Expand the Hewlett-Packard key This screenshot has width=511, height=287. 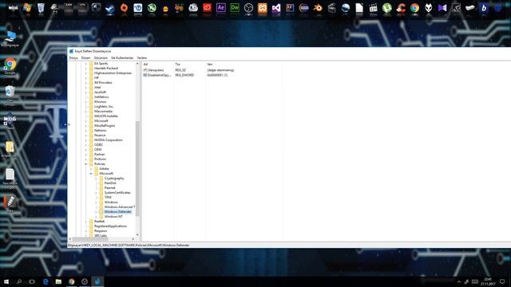[x=86, y=69]
